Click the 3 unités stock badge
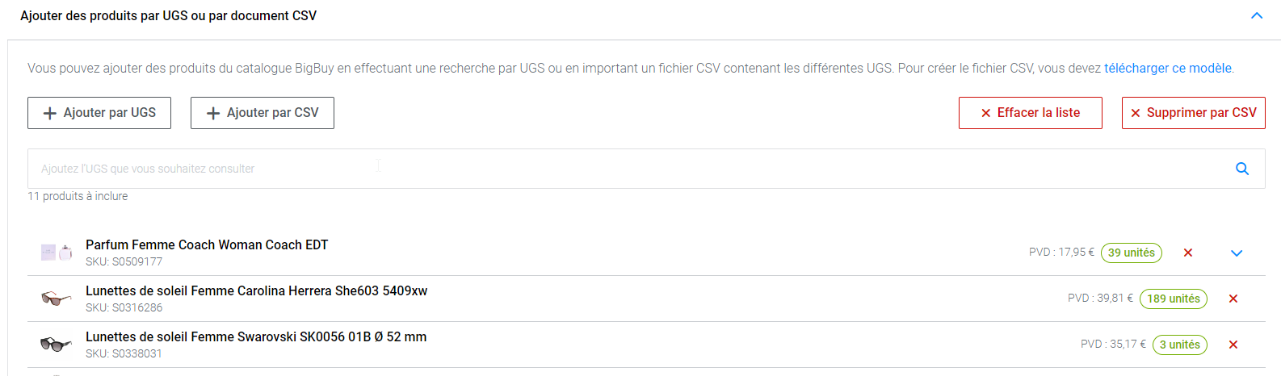This screenshot has height=376, width=1281. 1179,345
